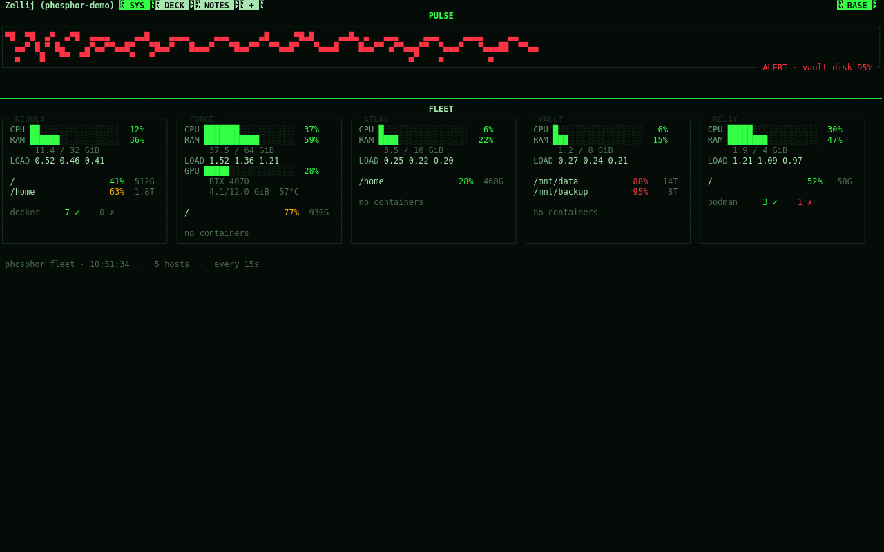
Task: Click the RELAY CPU usage bar
Action: pos(772,130)
